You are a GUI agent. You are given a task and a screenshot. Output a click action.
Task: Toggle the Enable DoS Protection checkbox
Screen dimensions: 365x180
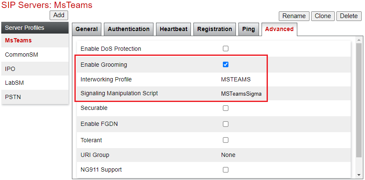coord(225,49)
